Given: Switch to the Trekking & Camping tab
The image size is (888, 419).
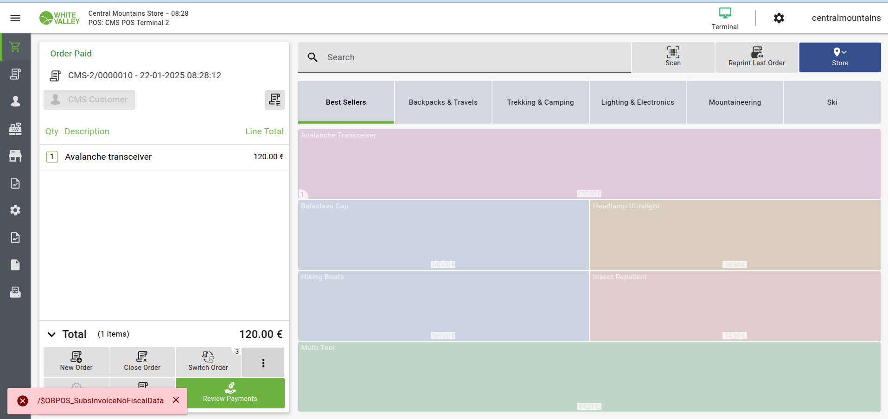Looking at the screenshot, I should pyautogui.click(x=540, y=102).
